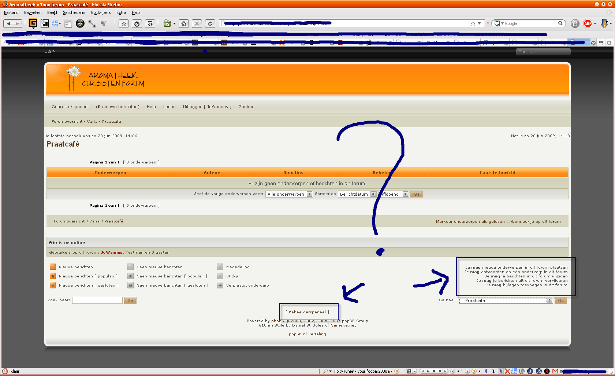Screen dimensions: 615x376
Task: Click the phpBB.nl Vertaling link
Action: 307,334
